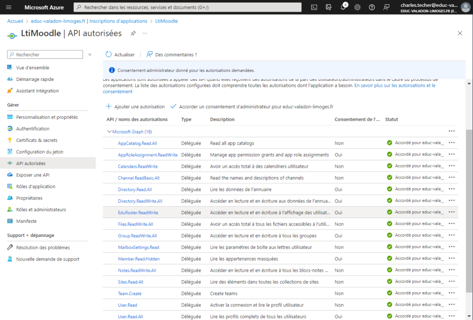Image resolution: width=473 pixels, height=320 pixels.
Task: Open the Channel.ReadBasic.All permission
Action: tap(139, 178)
